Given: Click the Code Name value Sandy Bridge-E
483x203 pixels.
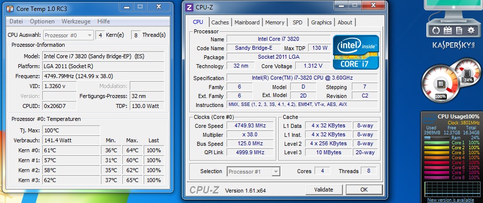Looking at the screenshot, I should point(253,48).
